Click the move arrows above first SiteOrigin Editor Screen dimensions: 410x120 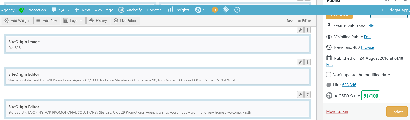(307, 62)
